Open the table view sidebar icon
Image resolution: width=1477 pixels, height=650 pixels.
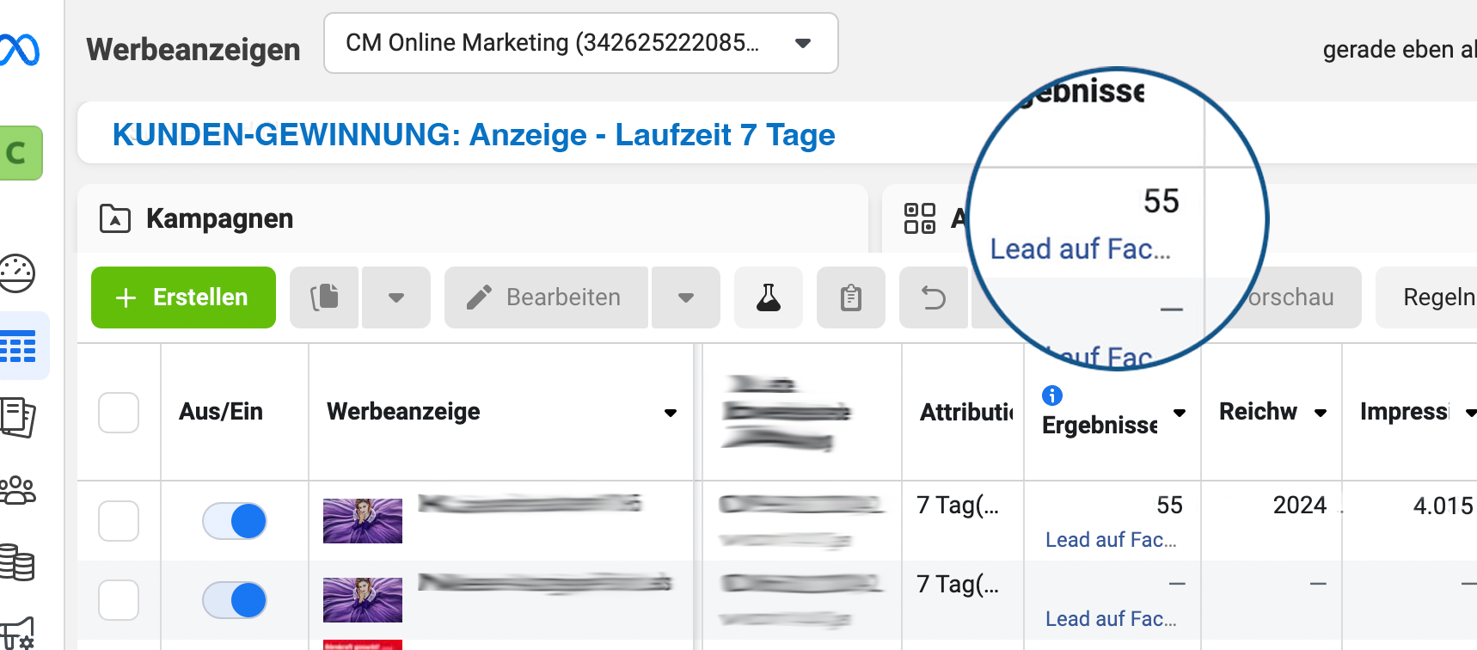pos(19,346)
